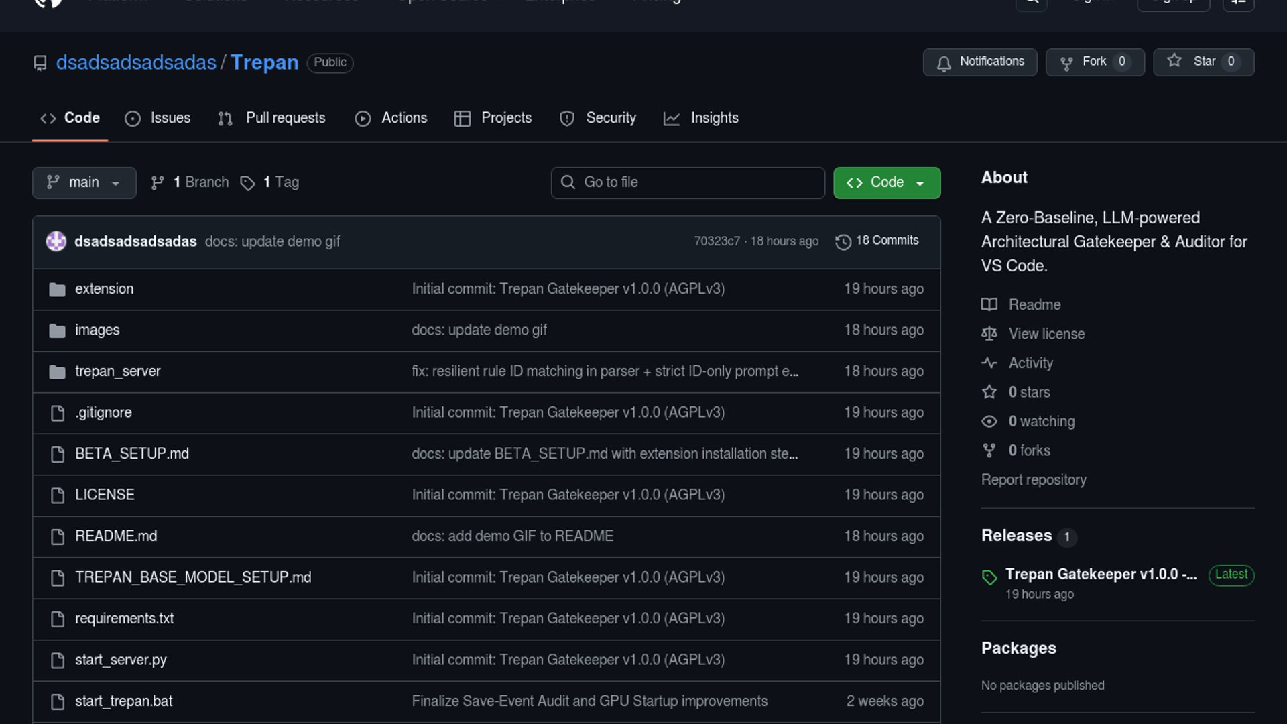Click the tag icon beside 1 Tag
Viewport: 1287px width, 724px height.
pyautogui.click(x=247, y=183)
